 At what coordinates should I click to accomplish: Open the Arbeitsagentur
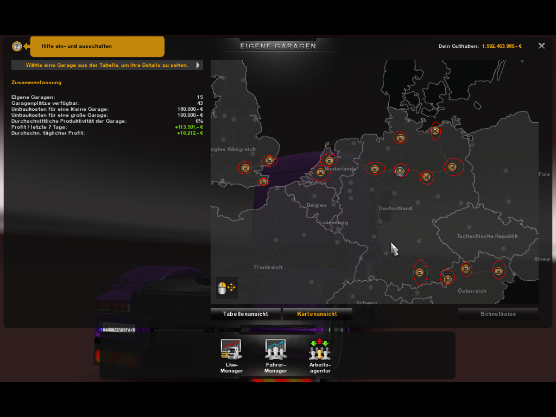click(x=319, y=356)
